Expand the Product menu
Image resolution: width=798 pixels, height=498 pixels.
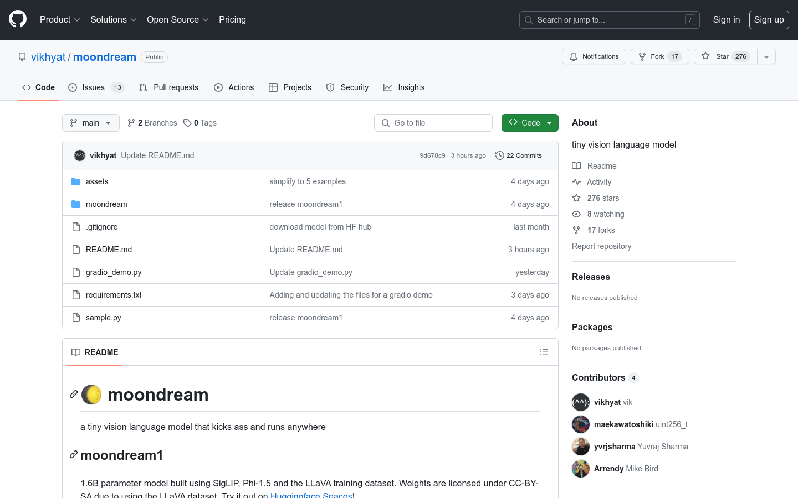point(60,20)
